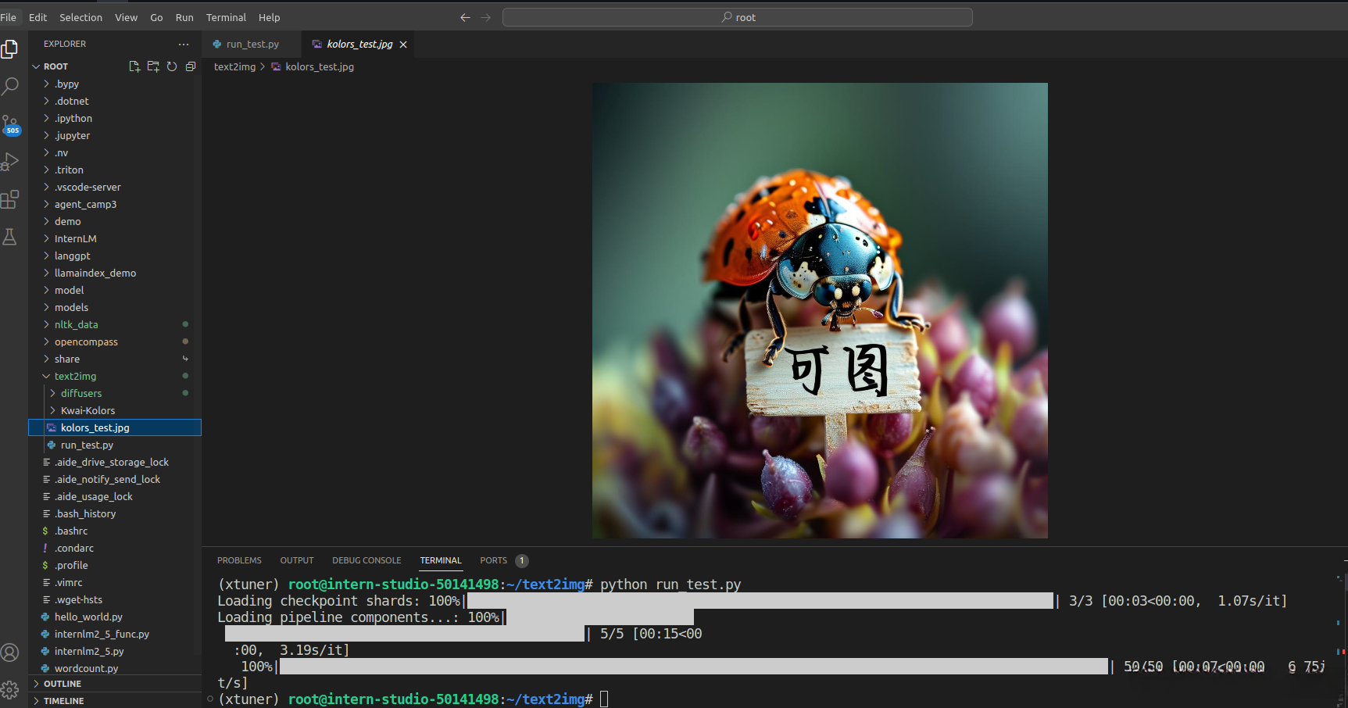Select the TERMINAL panel tab

[441, 560]
